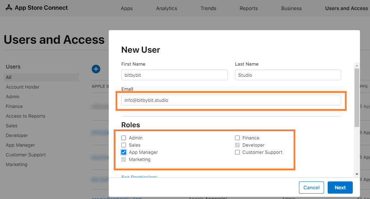Screen dimensions: 370x199
Task: Toggle the Developer role checkbox
Action: pos(237,145)
